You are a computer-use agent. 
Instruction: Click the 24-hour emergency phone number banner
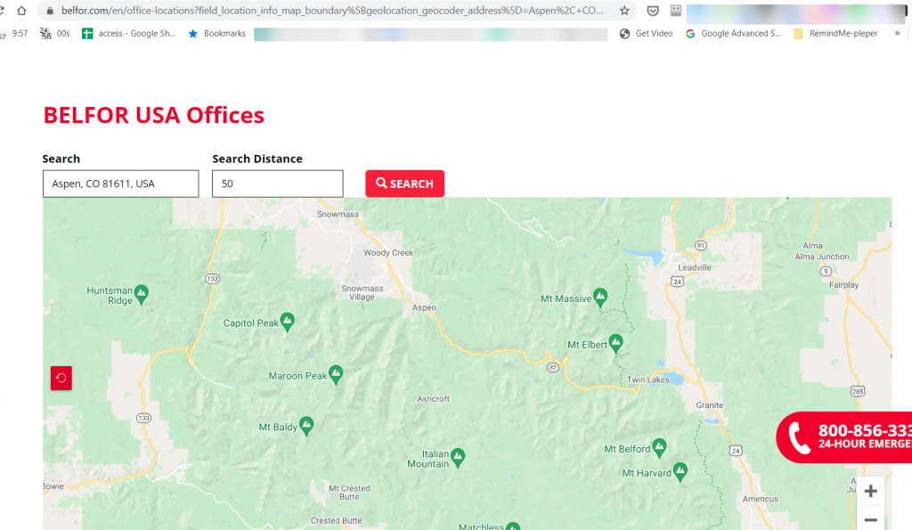click(846, 436)
